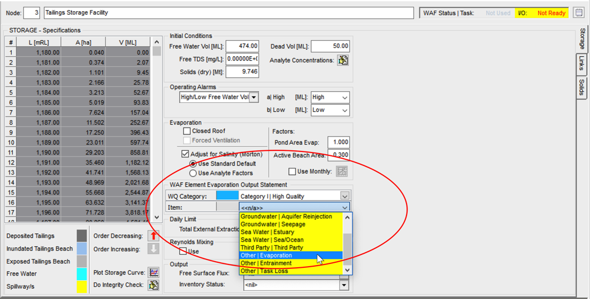590x299 pixels.
Task: Click the Order Decreasing red arrow
Action: coord(153,236)
